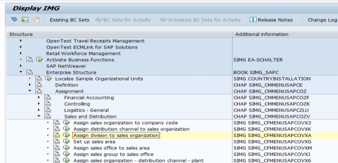The image size is (338, 163).
Task: Execute Assign division to sales organization
Action: tap(67, 135)
